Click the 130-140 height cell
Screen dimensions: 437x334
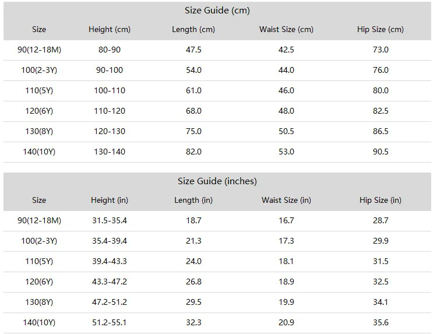pyautogui.click(x=110, y=152)
